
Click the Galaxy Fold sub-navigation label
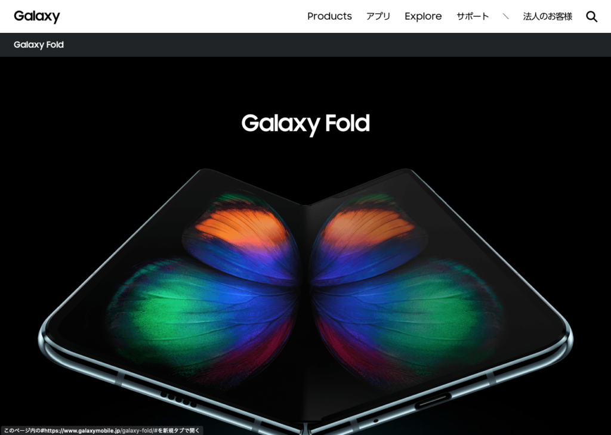coord(39,45)
